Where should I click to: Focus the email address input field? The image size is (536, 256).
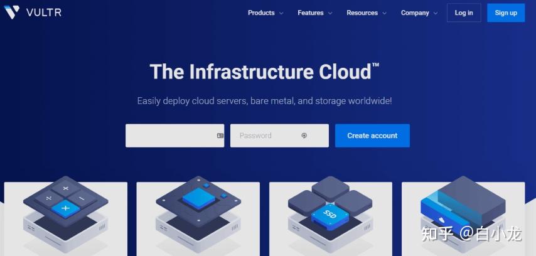tap(174, 136)
